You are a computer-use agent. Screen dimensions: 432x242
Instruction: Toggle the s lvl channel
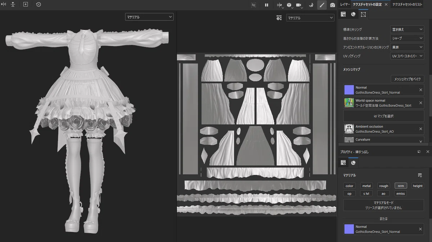click(366, 193)
